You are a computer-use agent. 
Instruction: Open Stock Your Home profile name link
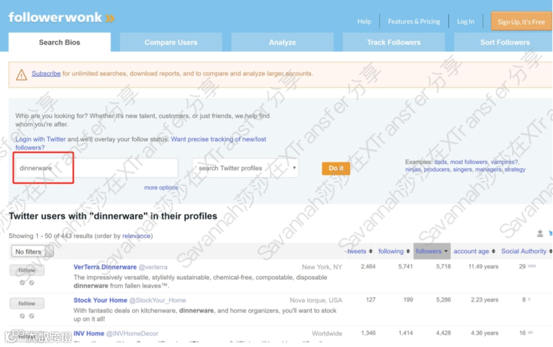(100, 300)
